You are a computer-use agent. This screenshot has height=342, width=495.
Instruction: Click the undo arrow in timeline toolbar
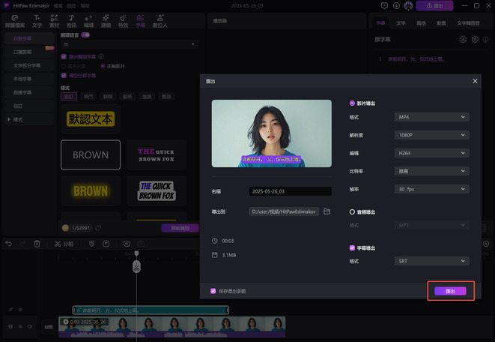(9, 244)
